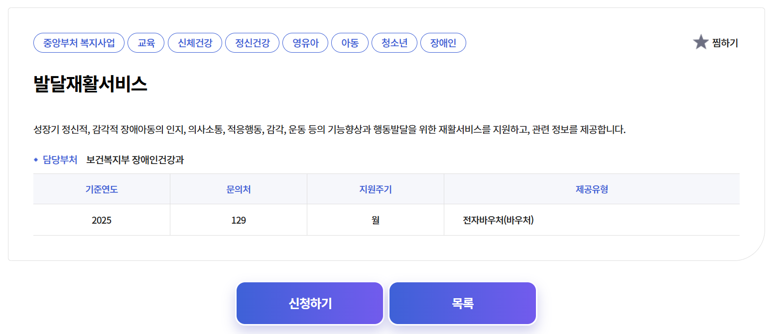Select the 문의처 table header
This screenshot has height=334, width=774.
[238, 189]
